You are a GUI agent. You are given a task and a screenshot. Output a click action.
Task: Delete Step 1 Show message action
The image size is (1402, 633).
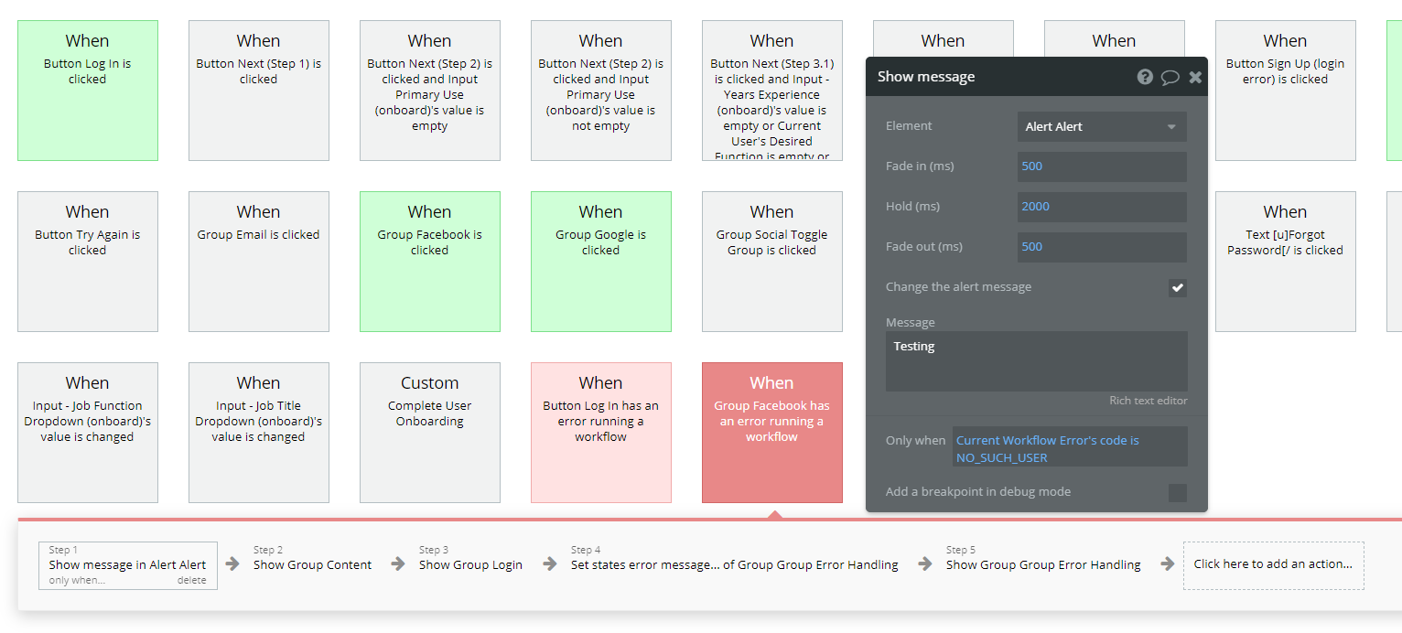coord(191,581)
